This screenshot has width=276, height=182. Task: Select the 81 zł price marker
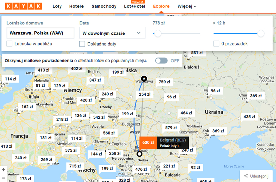point(40,85)
